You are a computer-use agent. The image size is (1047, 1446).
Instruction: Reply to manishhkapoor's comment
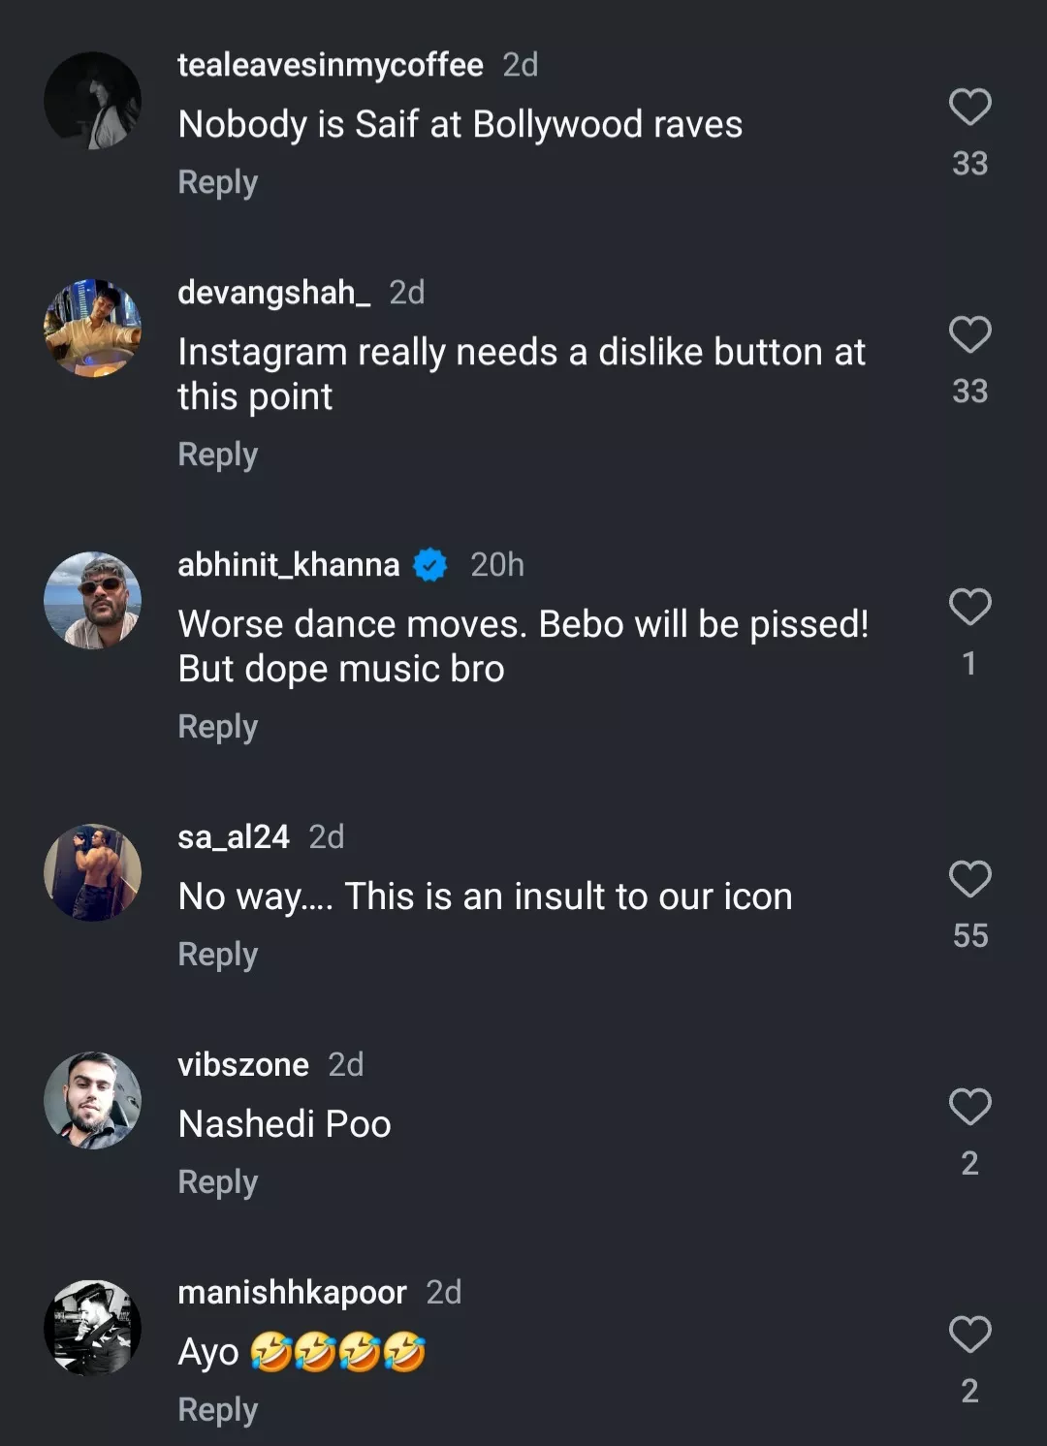[x=218, y=1410]
